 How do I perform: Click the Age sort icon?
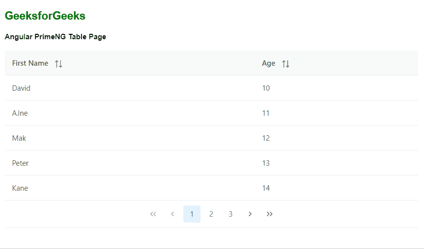(286, 64)
